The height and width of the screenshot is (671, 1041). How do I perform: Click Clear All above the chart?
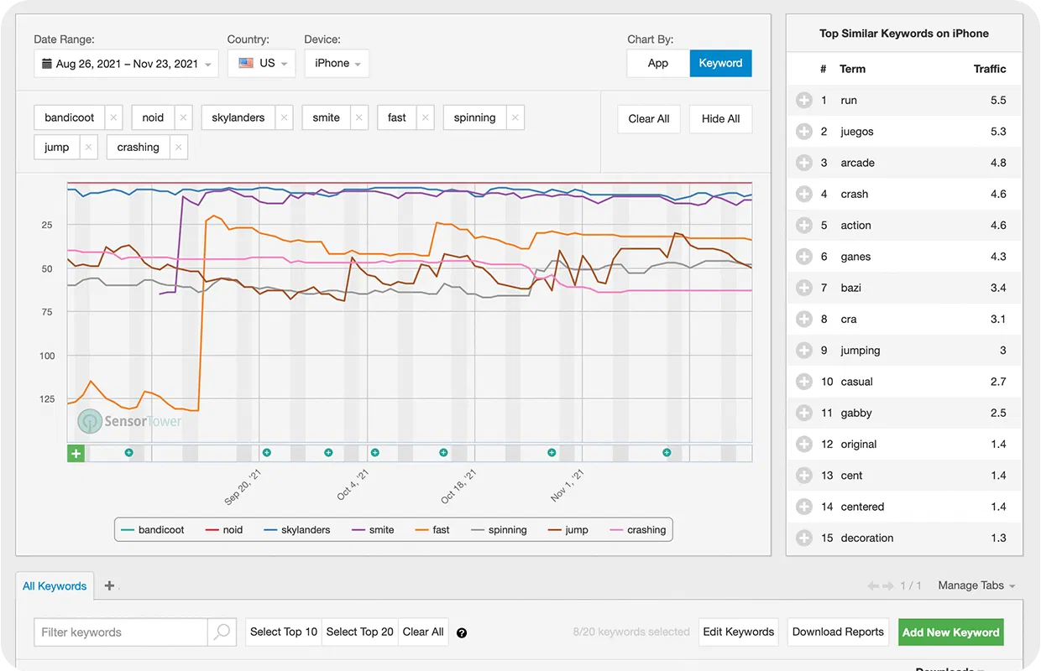point(649,119)
